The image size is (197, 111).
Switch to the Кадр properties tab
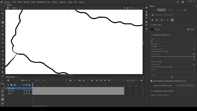click(x=178, y=10)
